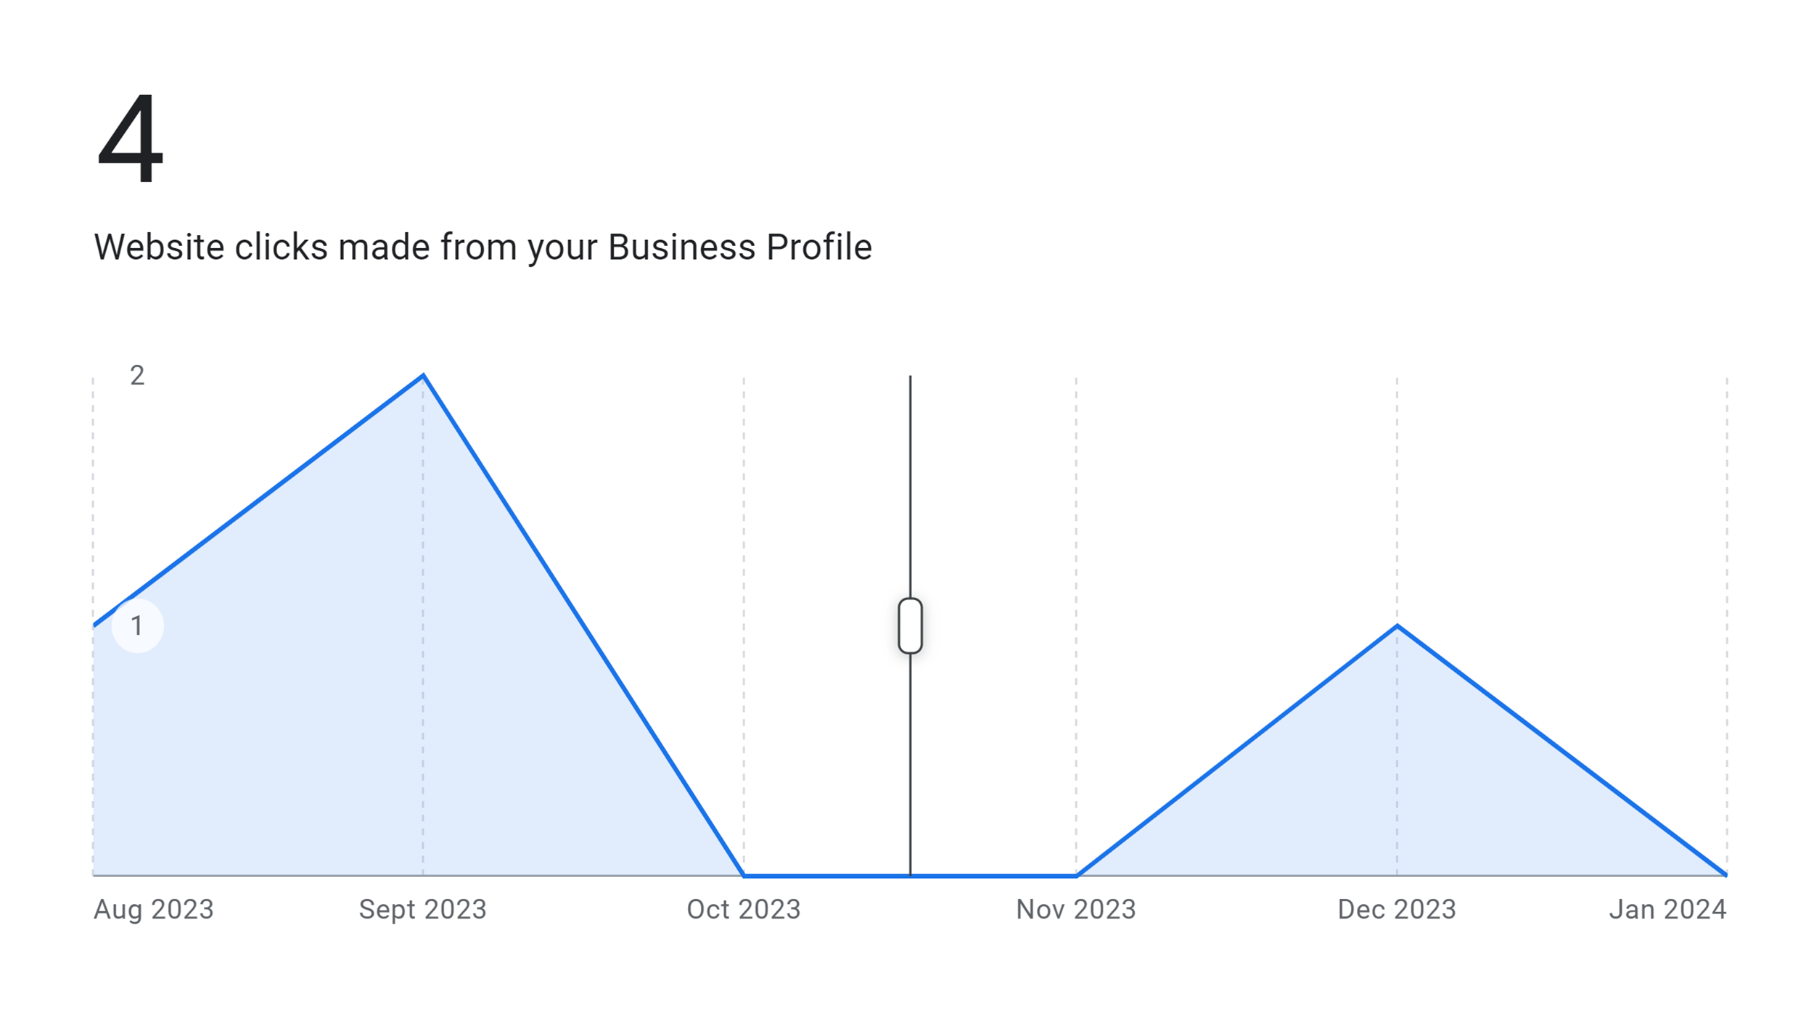This screenshot has width=1814, height=1015.
Task: Select the Nov 2023 axis label
Action: click(1075, 910)
